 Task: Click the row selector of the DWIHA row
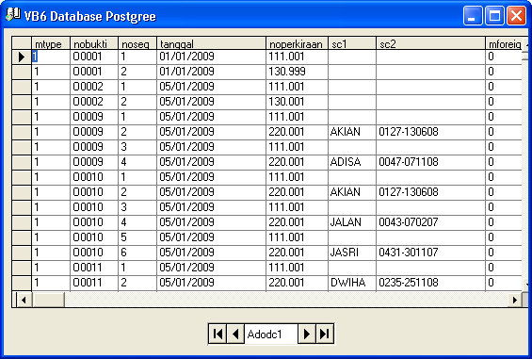(22, 283)
